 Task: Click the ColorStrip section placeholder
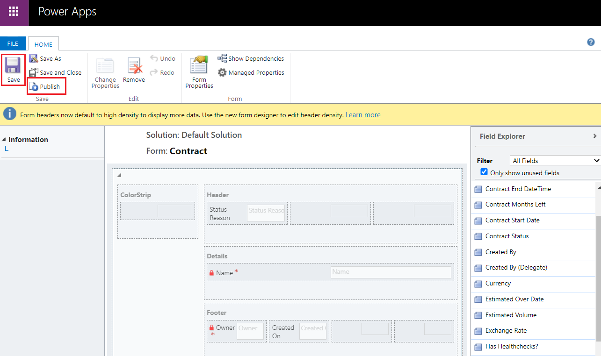point(158,211)
